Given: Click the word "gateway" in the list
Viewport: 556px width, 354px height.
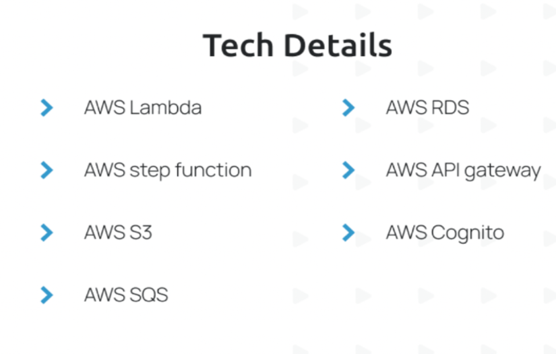Looking at the screenshot, I should (x=502, y=171).
